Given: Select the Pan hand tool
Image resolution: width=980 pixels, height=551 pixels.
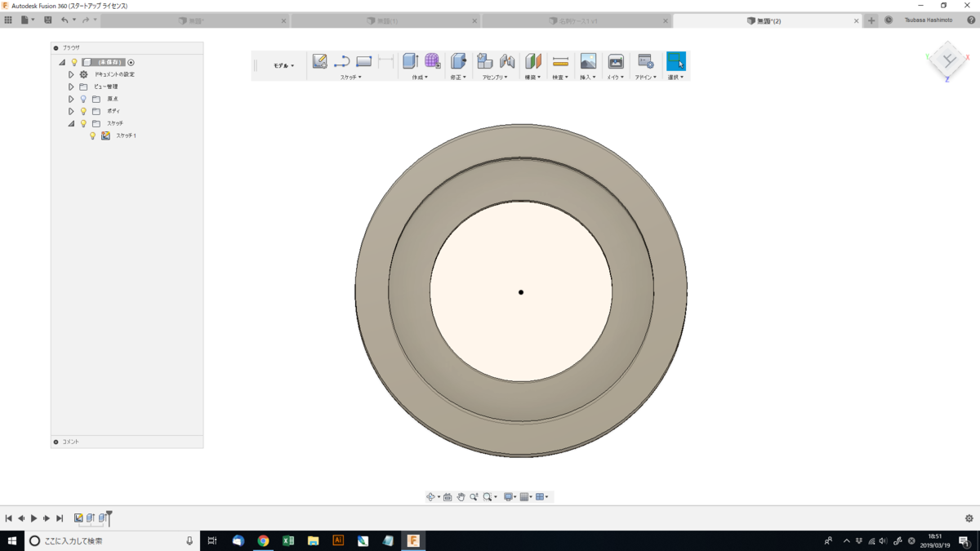Looking at the screenshot, I should [x=461, y=496].
